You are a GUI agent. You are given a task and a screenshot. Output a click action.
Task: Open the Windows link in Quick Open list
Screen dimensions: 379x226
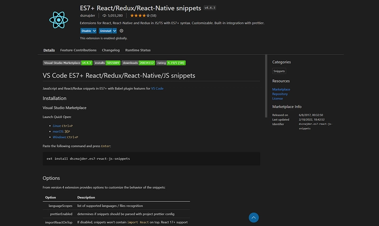(x=59, y=137)
